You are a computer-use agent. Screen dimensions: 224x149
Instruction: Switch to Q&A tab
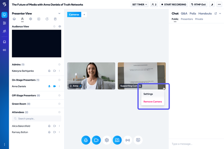pyautogui.click(x=184, y=14)
